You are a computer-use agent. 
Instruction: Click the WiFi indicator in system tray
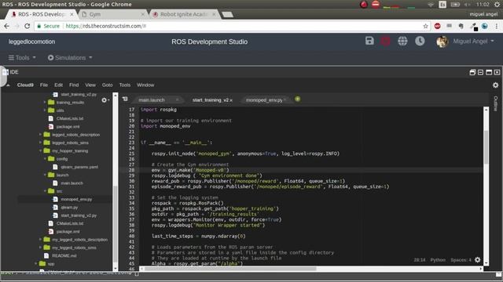tap(431, 5)
